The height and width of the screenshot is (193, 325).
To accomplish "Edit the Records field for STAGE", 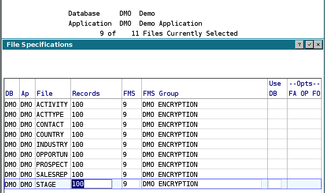I will [x=92, y=184].
